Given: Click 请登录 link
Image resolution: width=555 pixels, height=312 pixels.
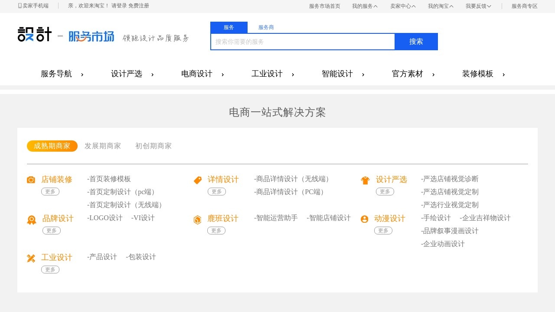Looking at the screenshot, I should [x=119, y=6].
